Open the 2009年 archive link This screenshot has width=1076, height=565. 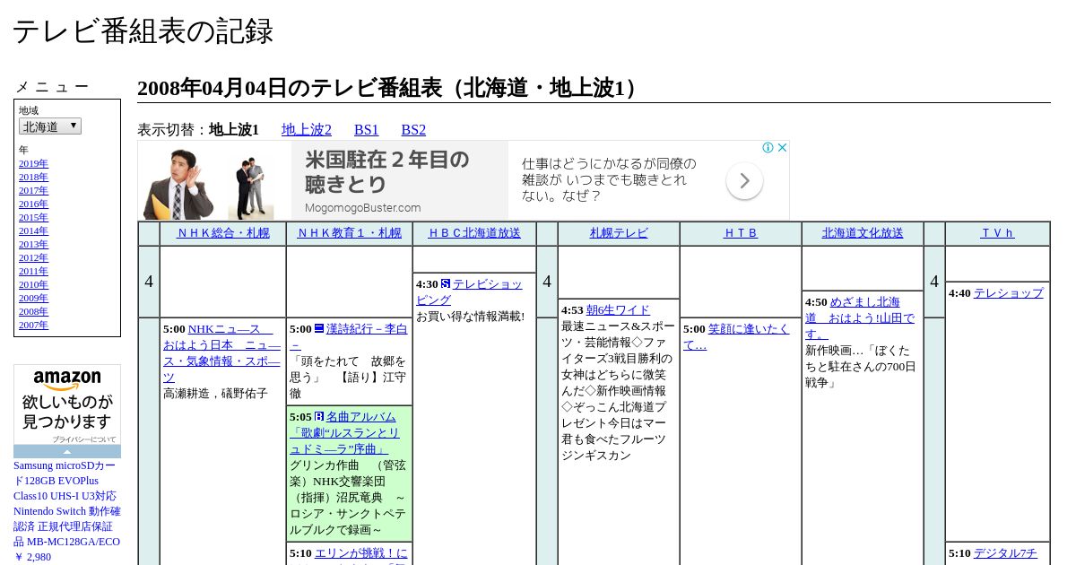point(33,299)
